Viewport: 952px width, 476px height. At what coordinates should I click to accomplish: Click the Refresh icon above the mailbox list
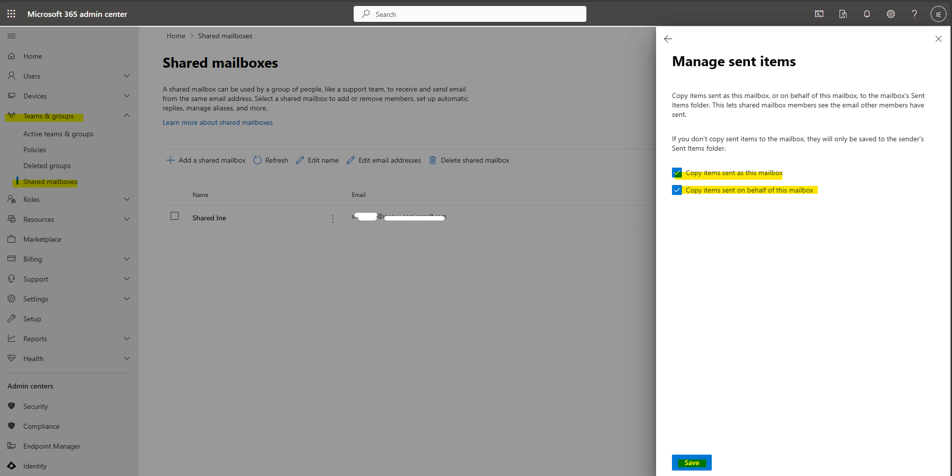(x=258, y=160)
